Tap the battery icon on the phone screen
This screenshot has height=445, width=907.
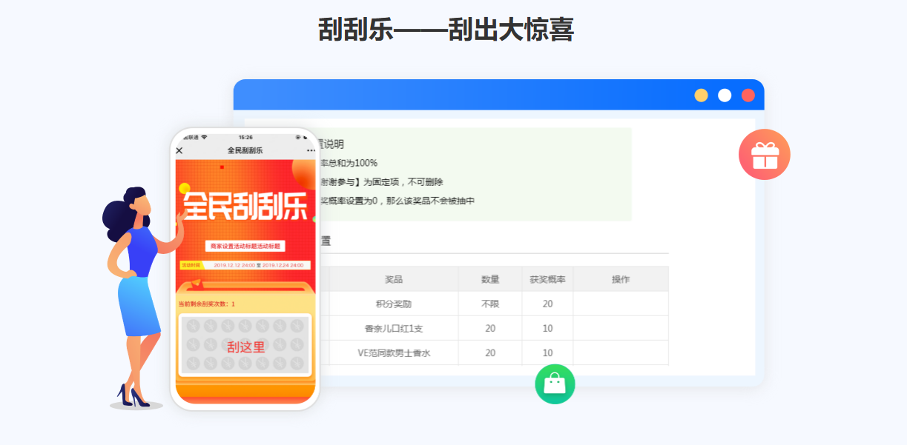click(306, 137)
